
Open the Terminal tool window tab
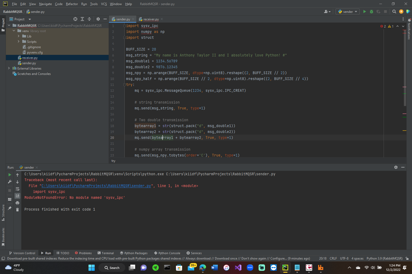[106, 253]
